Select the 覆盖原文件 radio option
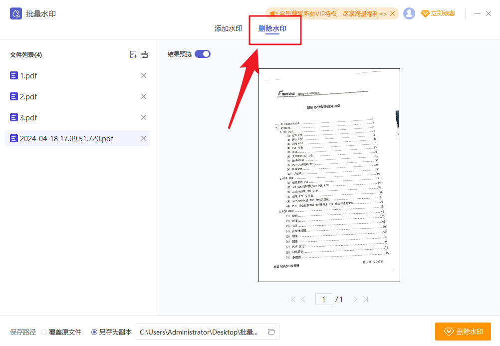 pos(44,332)
